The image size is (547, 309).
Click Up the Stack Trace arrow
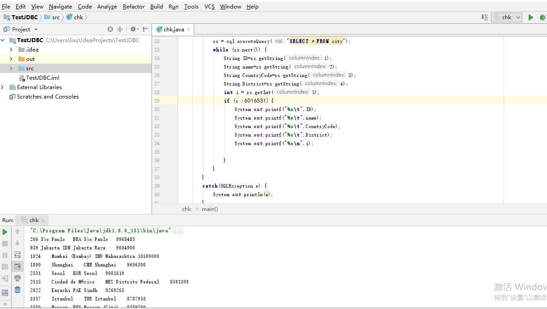tap(17, 232)
